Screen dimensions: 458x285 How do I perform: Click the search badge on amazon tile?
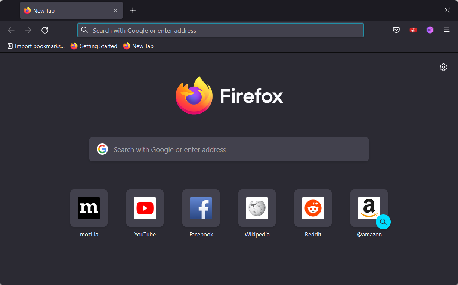point(383,222)
